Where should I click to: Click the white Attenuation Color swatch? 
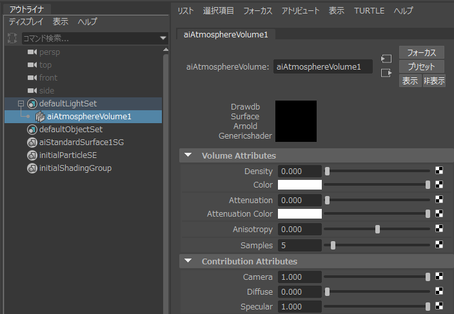pos(300,213)
